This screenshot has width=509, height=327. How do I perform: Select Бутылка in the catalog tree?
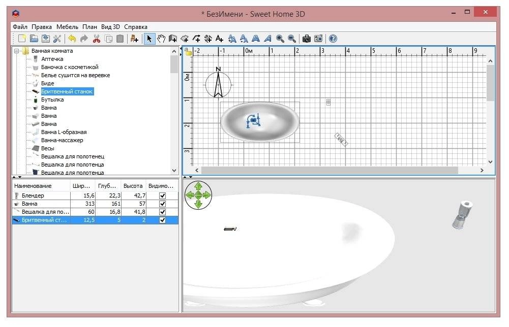point(52,100)
